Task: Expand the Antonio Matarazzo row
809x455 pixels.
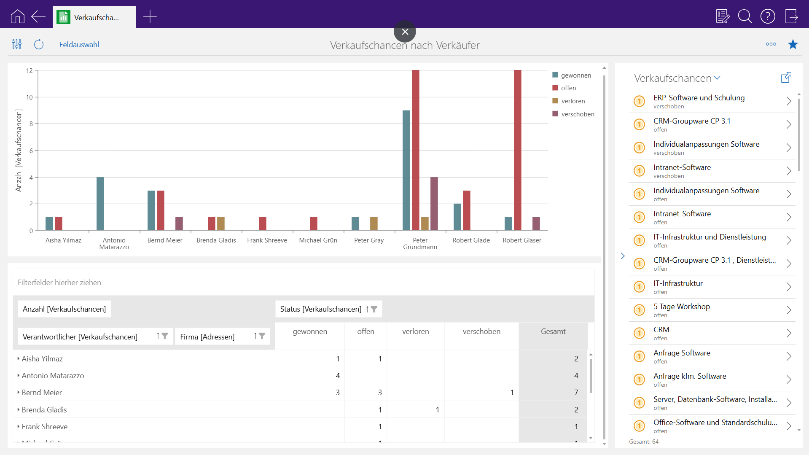Action: click(x=19, y=375)
